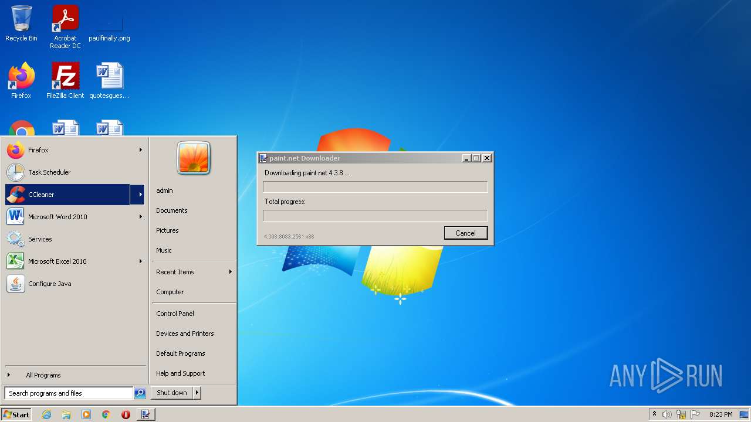Screen dimensions: 751x422
Task: Open Firefox from the Start menu list
Action: click(x=67, y=150)
